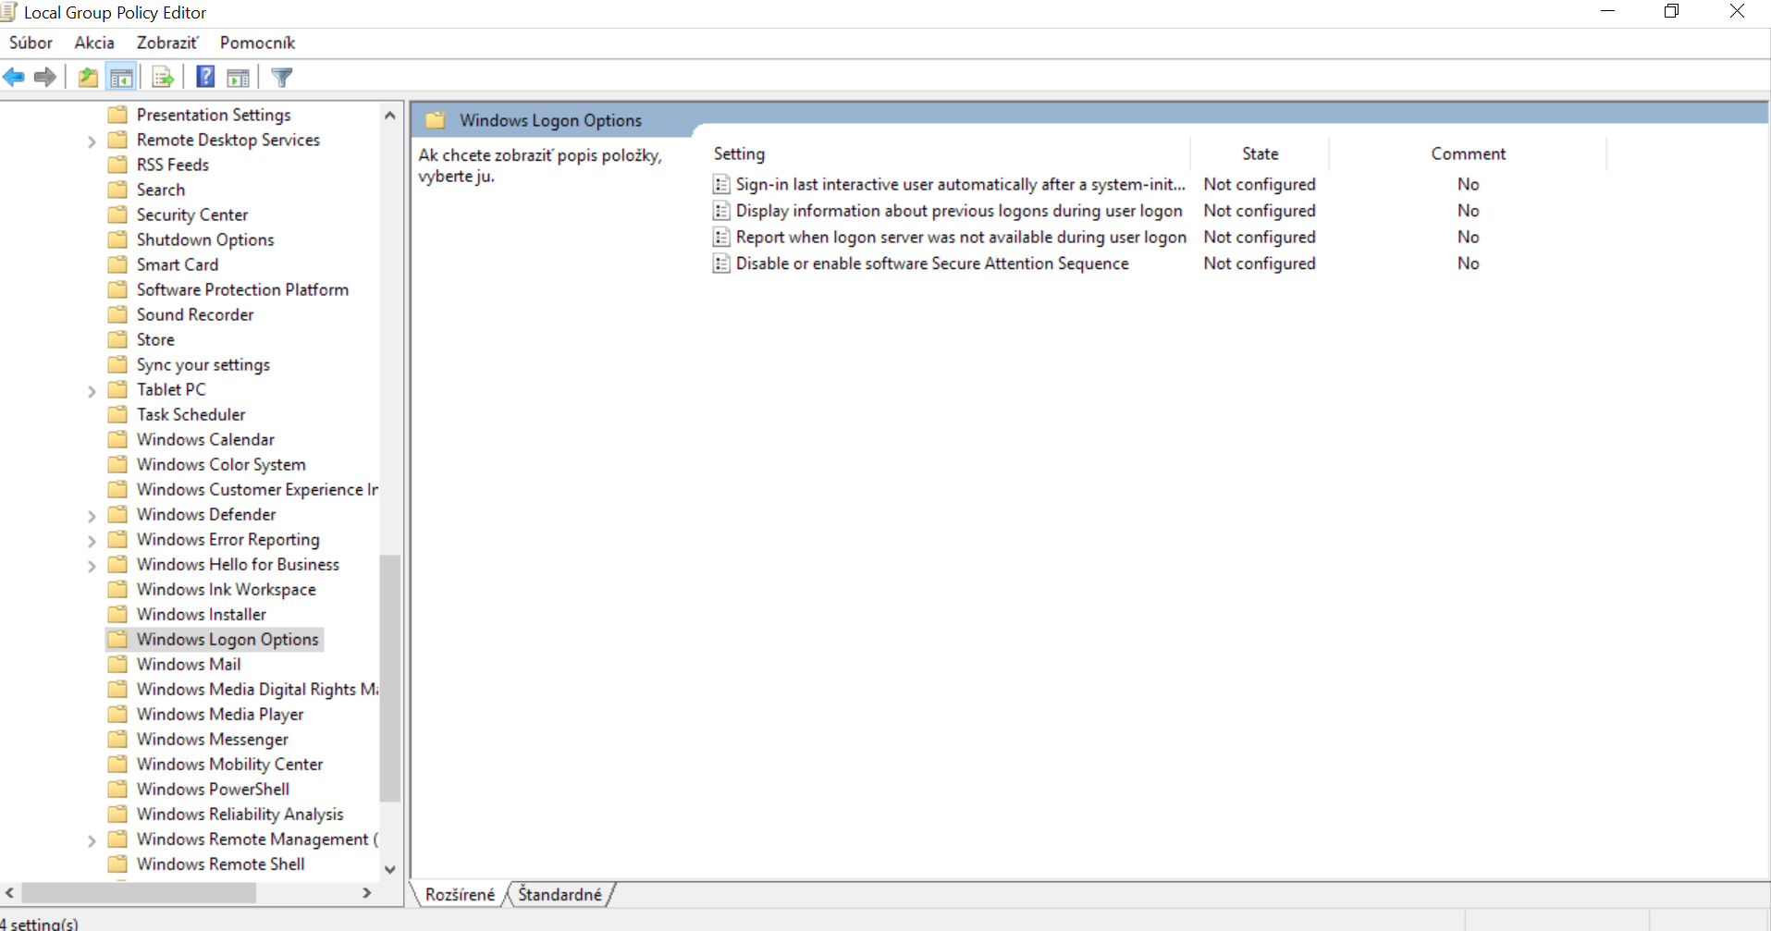Click the tree pane scroll up arrow
Image resolution: width=1771 pixels, height=931 pixels.
[x=390, y=116]
